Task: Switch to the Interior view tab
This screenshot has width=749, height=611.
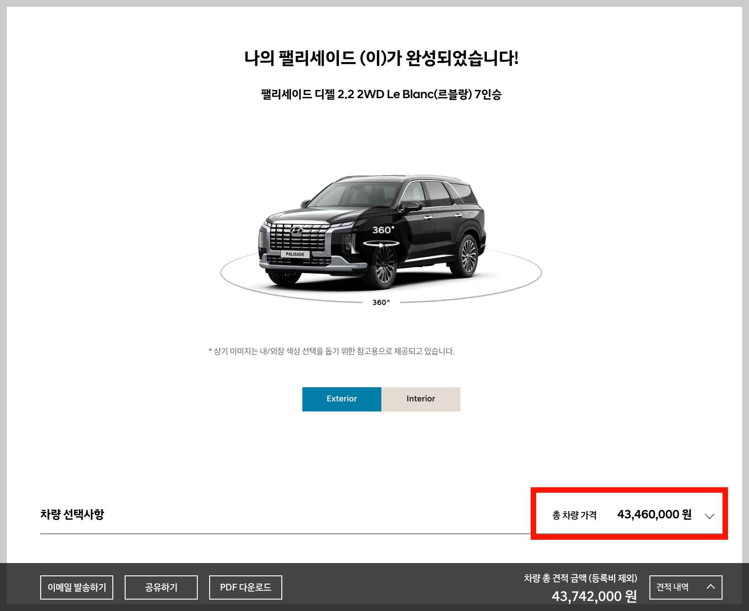Action: click(421, 399)
